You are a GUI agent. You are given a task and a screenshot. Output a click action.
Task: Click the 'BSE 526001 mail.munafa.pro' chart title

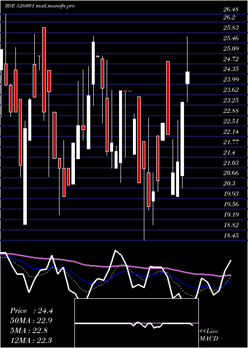(x=40, y=6)
